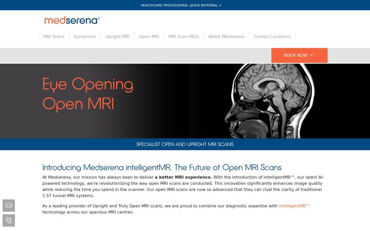Open the Symptoms menu item
370x231 pixels.
coord(85,36)
